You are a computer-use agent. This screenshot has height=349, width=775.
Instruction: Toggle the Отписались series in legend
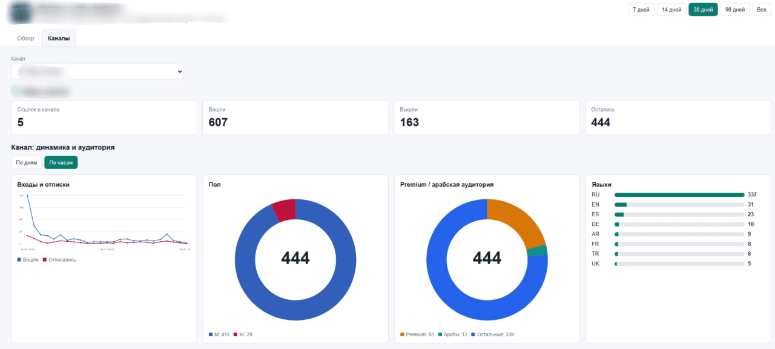click(x=59, y=259)
